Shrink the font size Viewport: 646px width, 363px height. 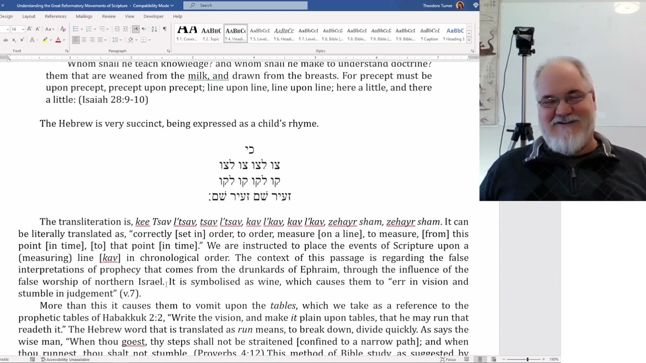(38, 29)
